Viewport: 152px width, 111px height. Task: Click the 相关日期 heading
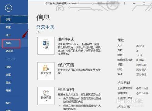coord(124,83)
